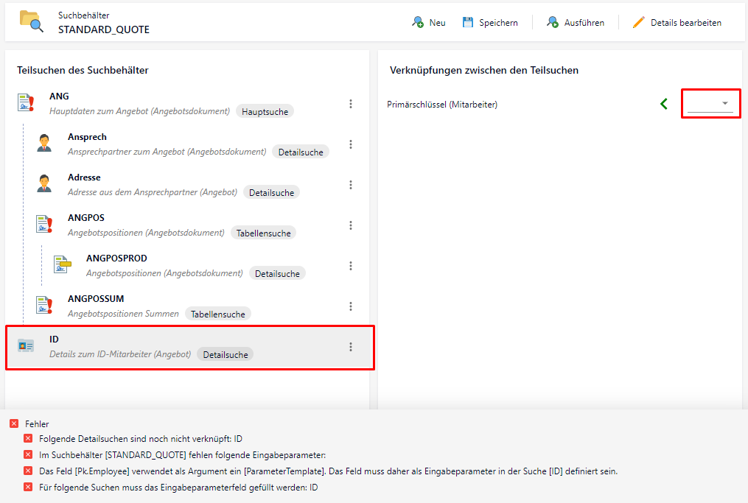Click the Neu toolbar button
Screen dimensions: 748x503
(428, 22)
